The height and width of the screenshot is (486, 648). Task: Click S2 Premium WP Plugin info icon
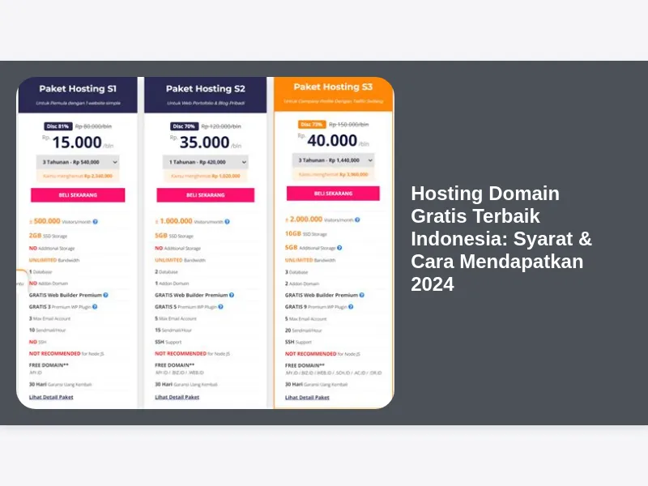click(x=221, y=307)
